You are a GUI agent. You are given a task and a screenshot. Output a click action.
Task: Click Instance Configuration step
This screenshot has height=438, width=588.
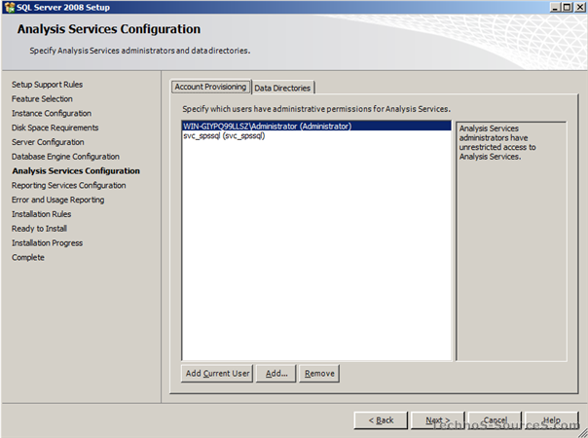pos(52,113)
